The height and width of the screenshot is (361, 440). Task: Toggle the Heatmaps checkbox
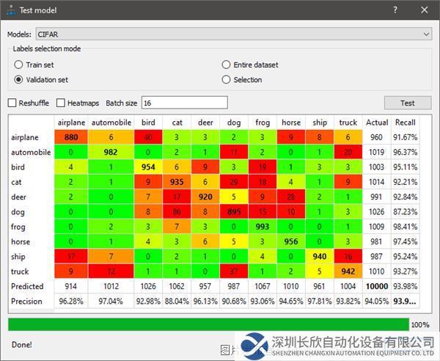tap(61, 103)
